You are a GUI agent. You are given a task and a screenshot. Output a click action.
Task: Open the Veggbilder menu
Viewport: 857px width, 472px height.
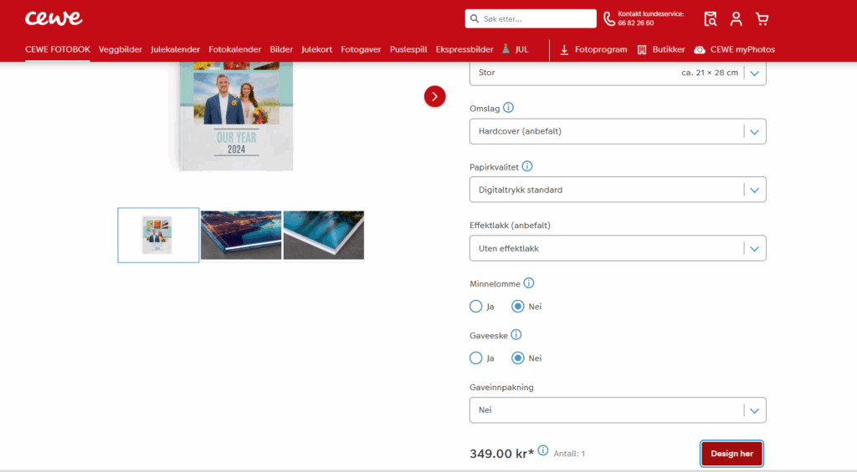[x=121, y=49]
